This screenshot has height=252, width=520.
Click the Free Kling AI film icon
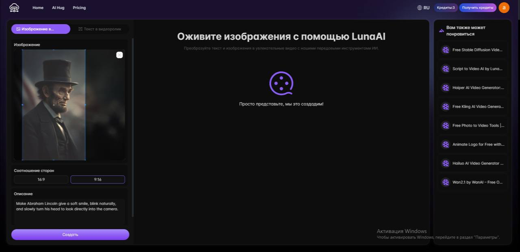click(446, 107)
